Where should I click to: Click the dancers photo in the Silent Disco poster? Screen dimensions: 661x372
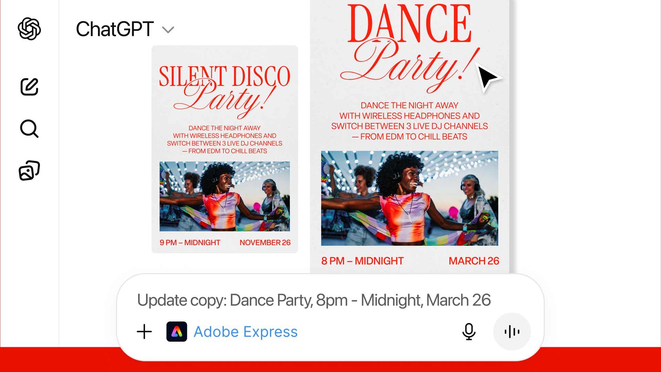[x=224, y=196]
